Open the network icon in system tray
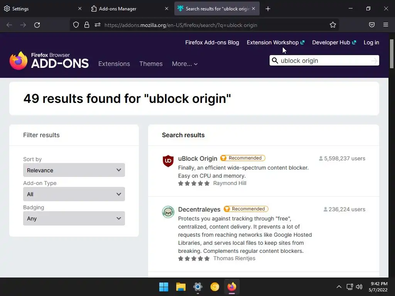This screenshot has height=296, width=395. tap(349, 287)
